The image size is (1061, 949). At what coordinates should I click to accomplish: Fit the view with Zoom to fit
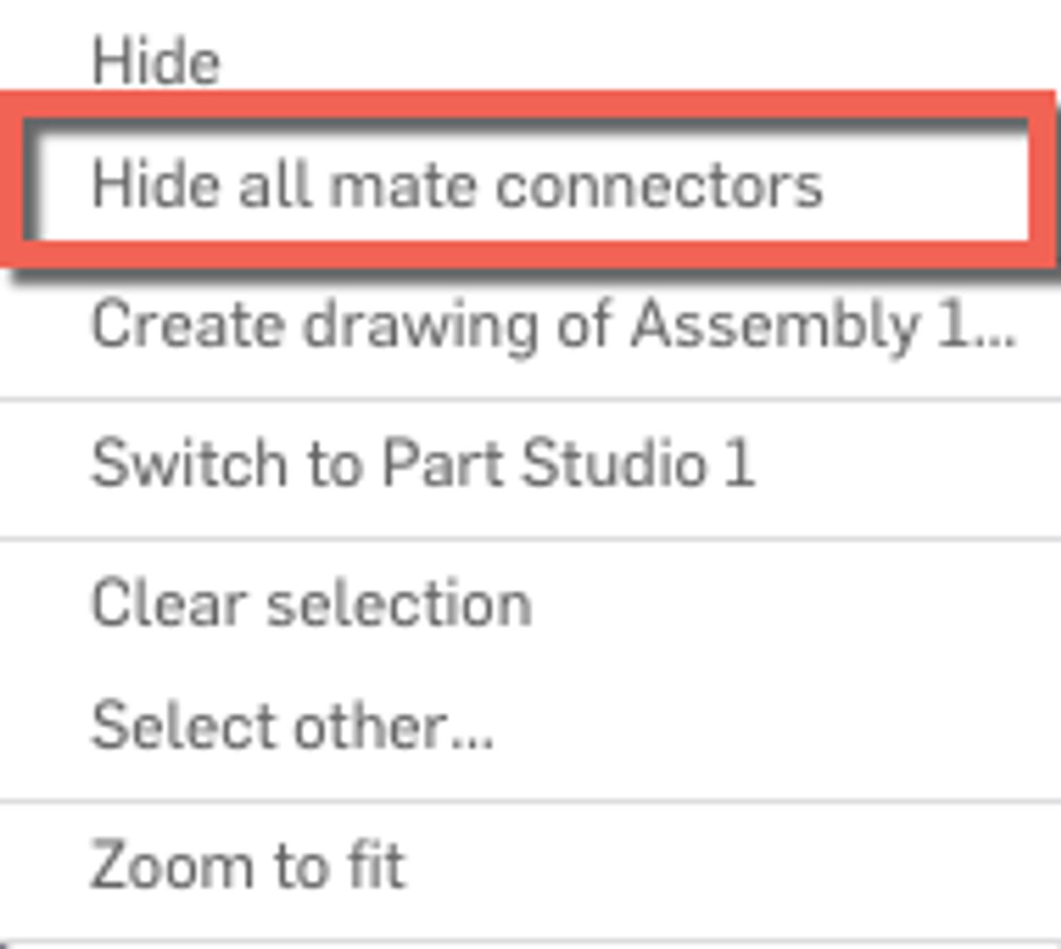(248, 865)
